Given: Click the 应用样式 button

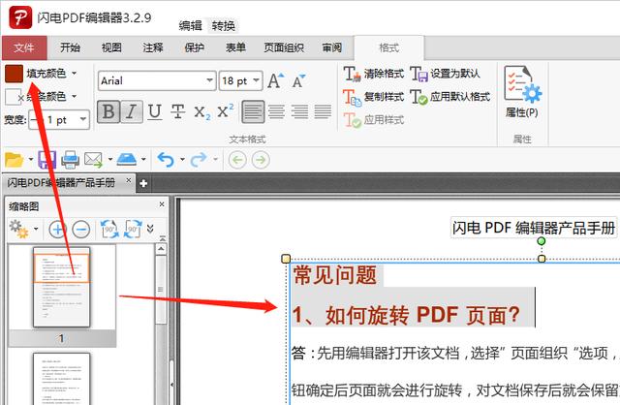Looking at the screenshot, I should click(x=373, y=120).
